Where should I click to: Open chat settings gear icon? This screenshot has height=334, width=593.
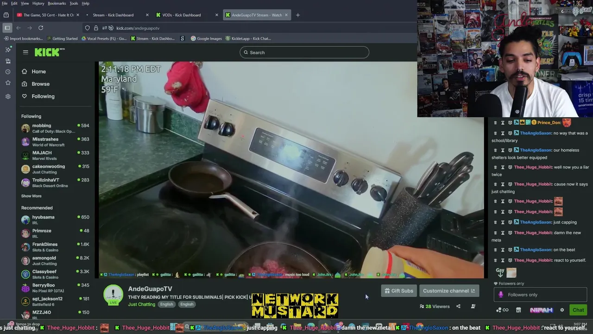click(562, 310)
